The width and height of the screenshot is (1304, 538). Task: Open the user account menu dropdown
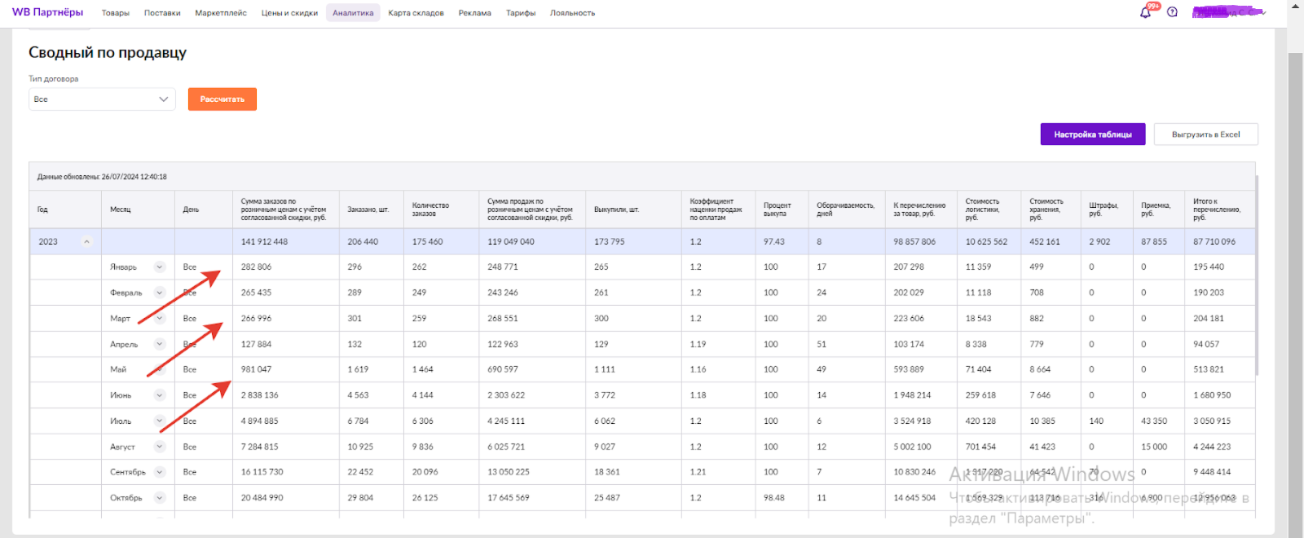click(x=1229, y=12)
